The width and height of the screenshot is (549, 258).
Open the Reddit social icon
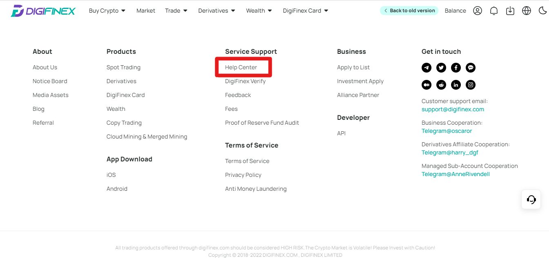(x=441, y=85)
